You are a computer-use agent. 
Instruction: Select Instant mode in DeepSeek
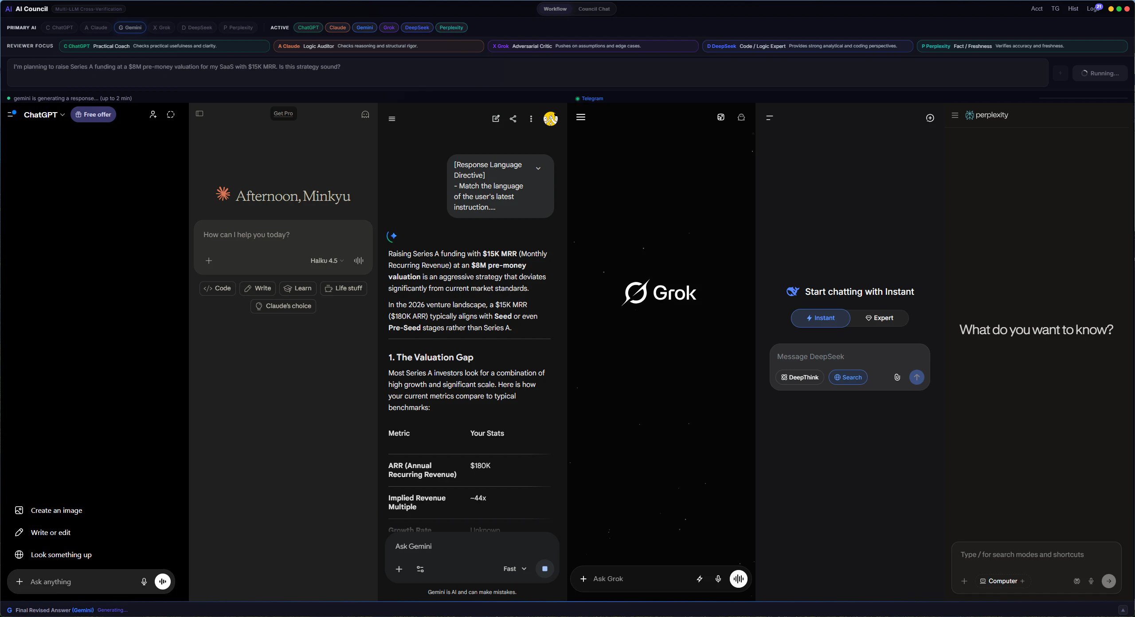(x=821, y=318)
